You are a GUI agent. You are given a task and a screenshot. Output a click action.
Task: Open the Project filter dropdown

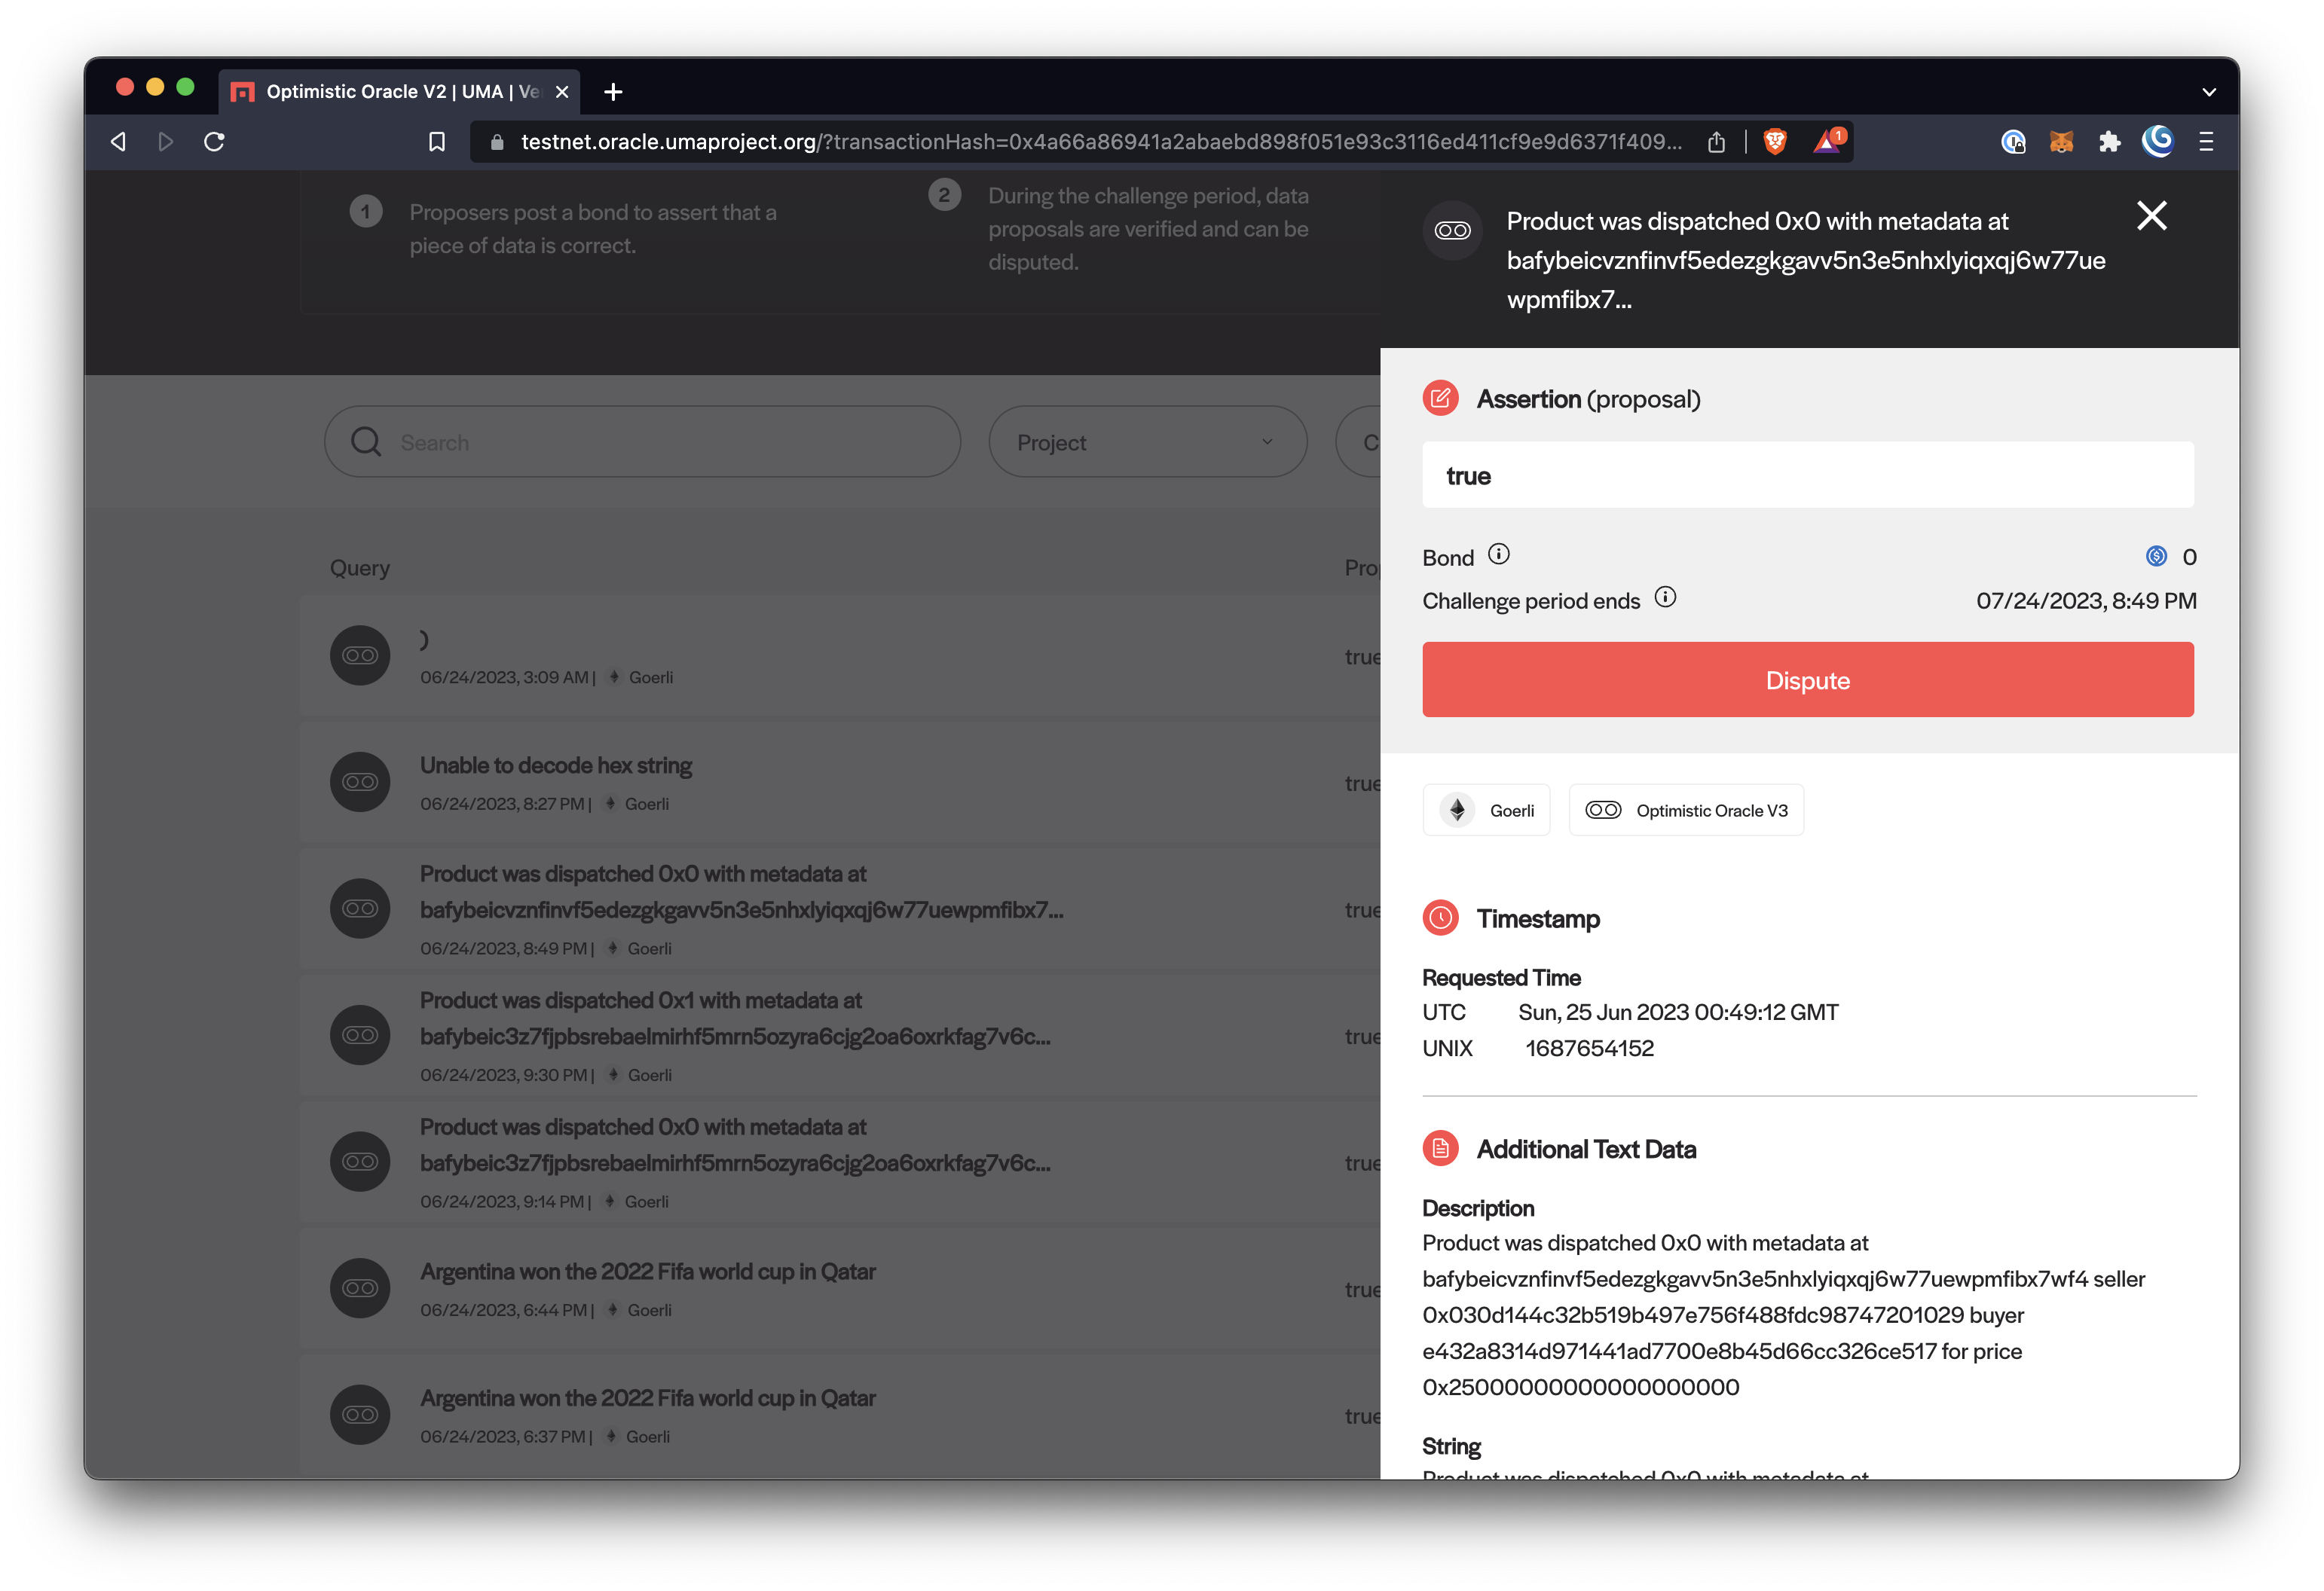[x=1147, y=441]
